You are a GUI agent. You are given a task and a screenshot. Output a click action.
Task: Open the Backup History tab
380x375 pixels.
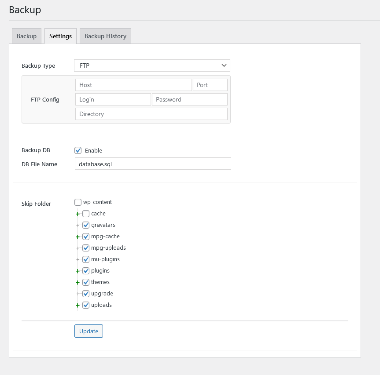click(105, 36)
